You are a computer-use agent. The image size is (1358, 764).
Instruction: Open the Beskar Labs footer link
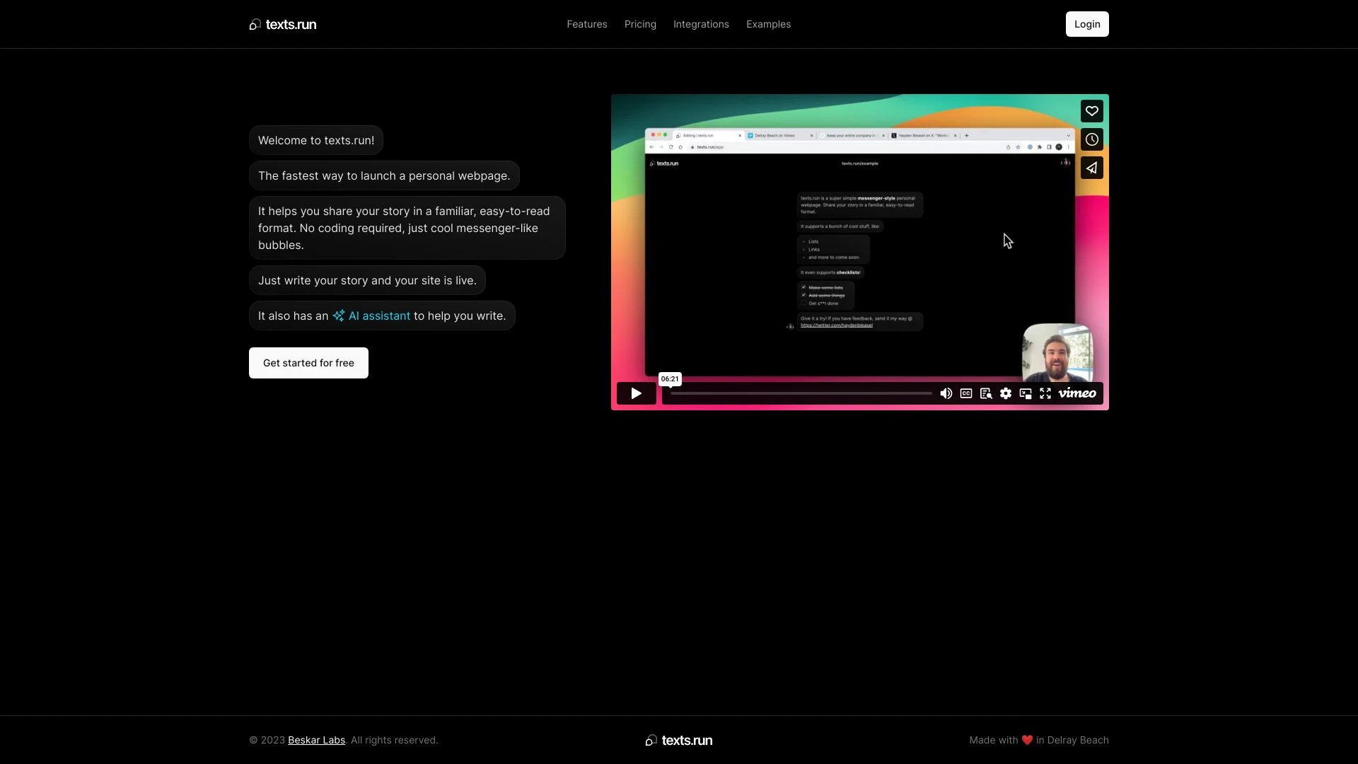316,739
